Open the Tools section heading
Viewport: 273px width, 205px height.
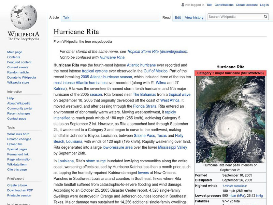click(11, 127)
